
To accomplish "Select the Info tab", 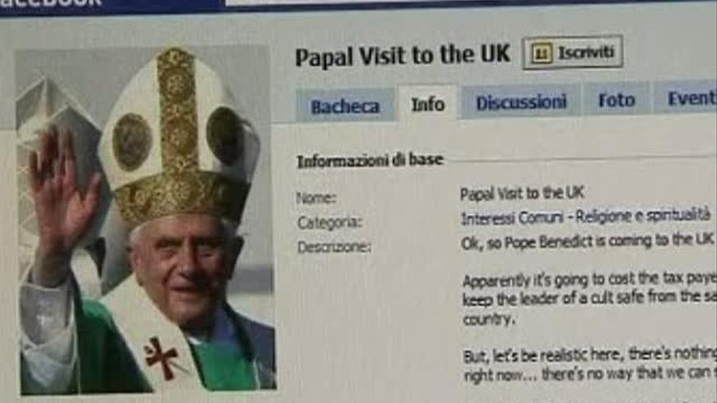I will [427, 103].
